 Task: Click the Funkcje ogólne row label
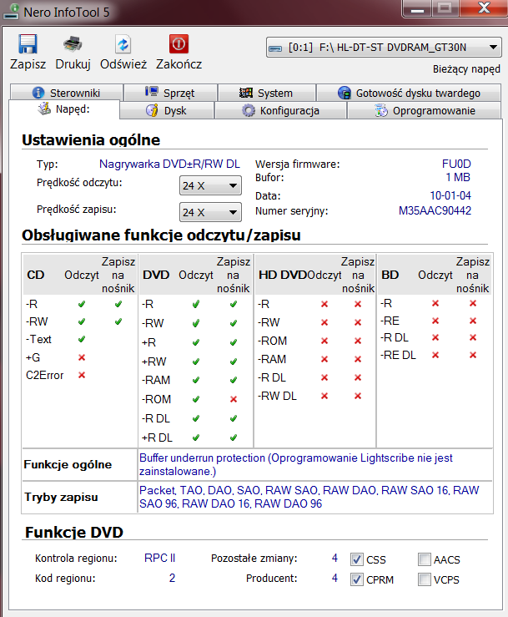[68, 465]
